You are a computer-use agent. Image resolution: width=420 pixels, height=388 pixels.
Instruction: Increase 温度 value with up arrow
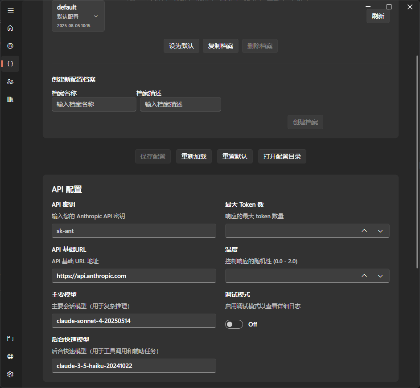(364, 276)
